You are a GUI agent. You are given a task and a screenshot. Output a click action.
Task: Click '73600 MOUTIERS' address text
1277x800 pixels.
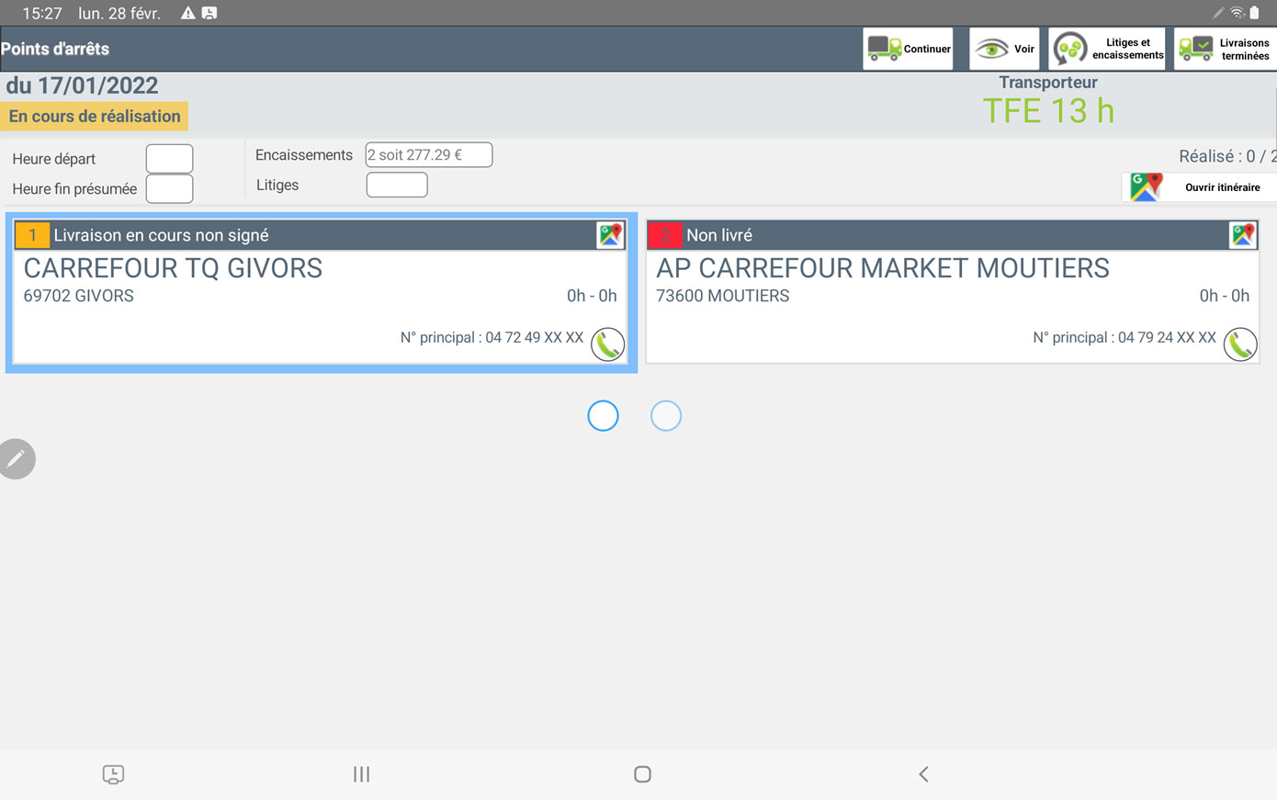(722, 296)
